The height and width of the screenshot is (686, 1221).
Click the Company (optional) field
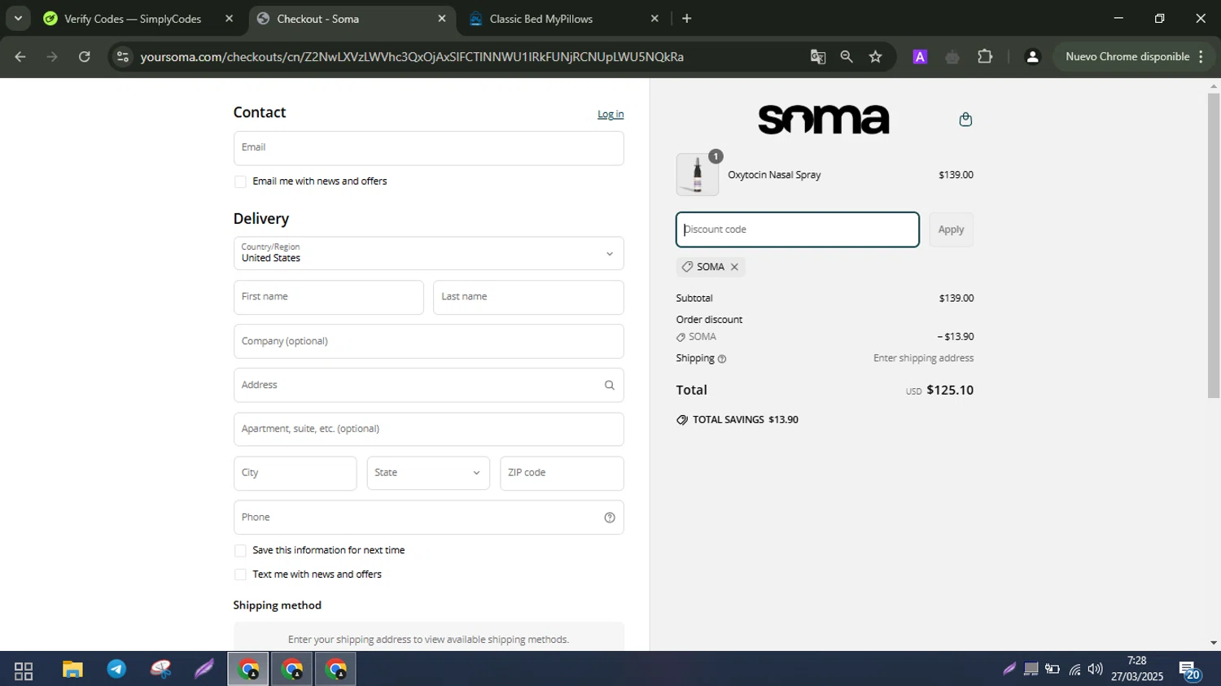tap(429, 341)
